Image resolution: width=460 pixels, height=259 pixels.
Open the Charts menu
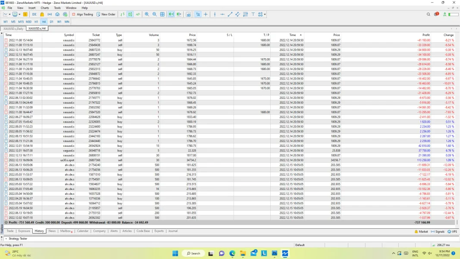(44, 8)
